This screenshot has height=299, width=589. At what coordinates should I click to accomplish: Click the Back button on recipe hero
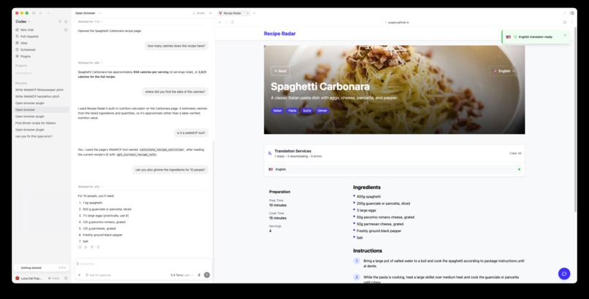tap(280, 71)
